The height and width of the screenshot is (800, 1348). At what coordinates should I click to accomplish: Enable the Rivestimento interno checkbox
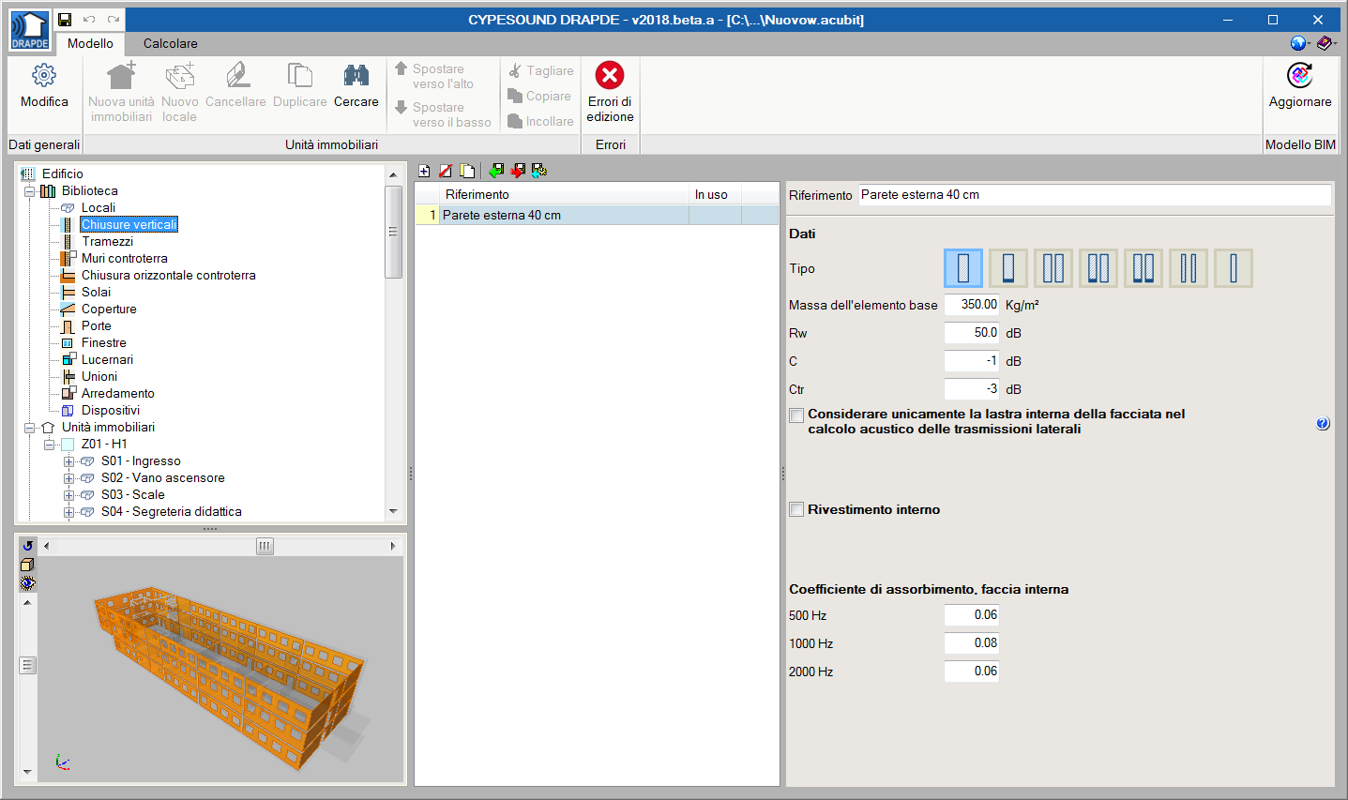point(796,509)
